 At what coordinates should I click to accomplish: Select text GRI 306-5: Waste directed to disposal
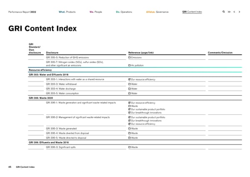[x=66, y=138]
